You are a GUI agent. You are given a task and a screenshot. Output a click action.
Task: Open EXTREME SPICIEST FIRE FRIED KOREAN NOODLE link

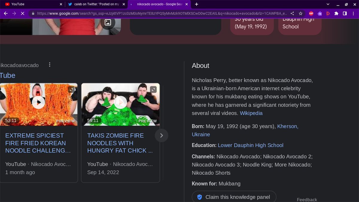38,143
